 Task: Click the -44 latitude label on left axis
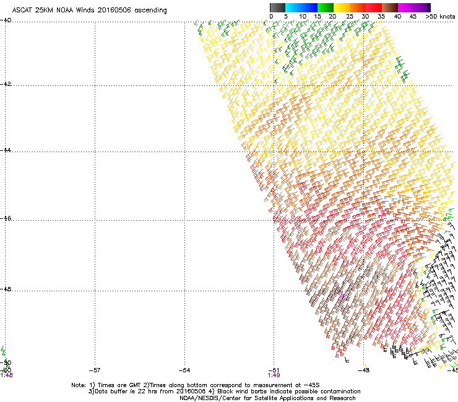(6, 150)
